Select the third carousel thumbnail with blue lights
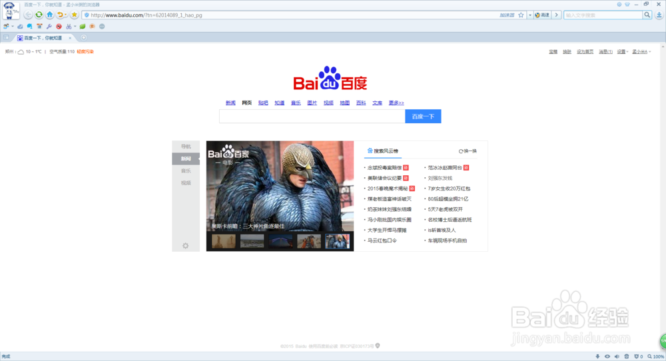 (280, 241)
